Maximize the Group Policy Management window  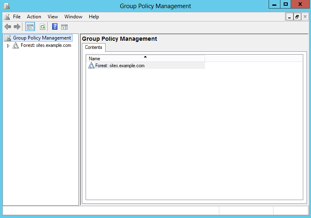coord(286,4)
